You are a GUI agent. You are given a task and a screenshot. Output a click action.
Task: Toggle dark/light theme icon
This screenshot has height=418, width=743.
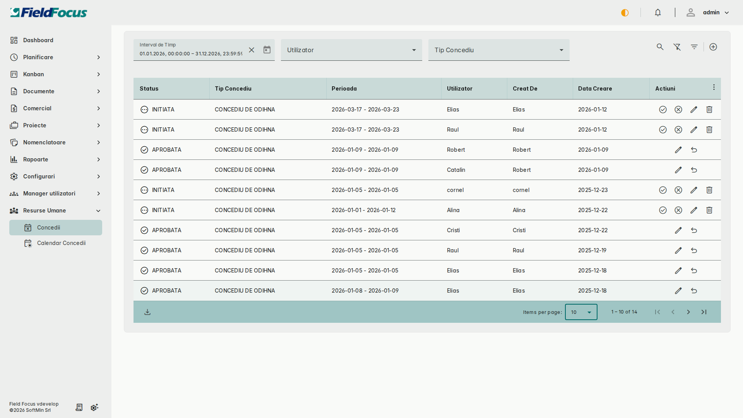coord(625,13)
